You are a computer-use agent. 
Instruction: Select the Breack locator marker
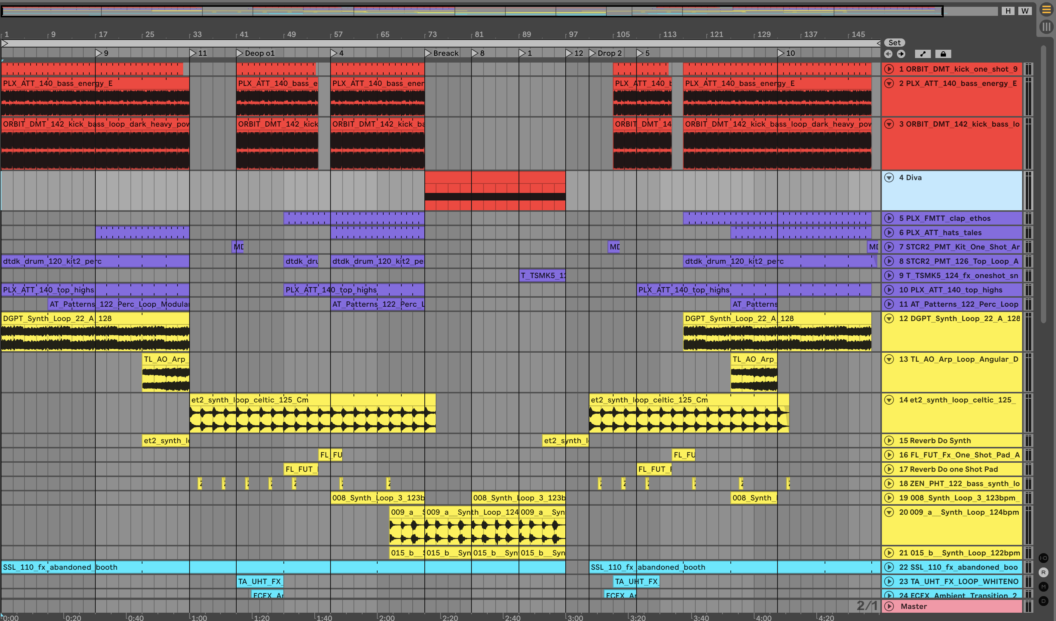pos(428,53)
